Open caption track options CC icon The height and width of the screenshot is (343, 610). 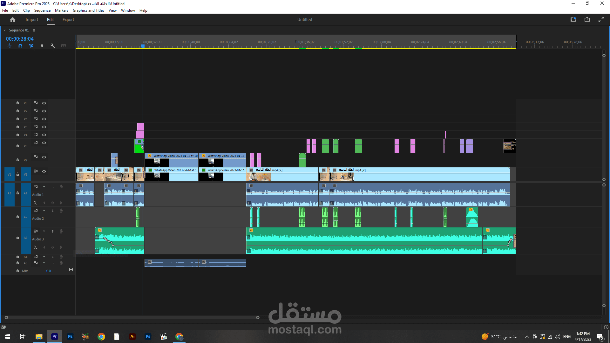point(64,46)
